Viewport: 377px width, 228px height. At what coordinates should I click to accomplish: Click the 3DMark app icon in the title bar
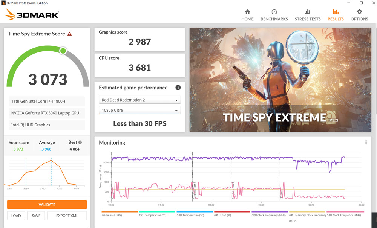(x=3, y=3)
